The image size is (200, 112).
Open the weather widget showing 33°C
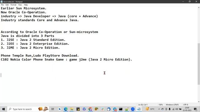click(x=150, y=109)
